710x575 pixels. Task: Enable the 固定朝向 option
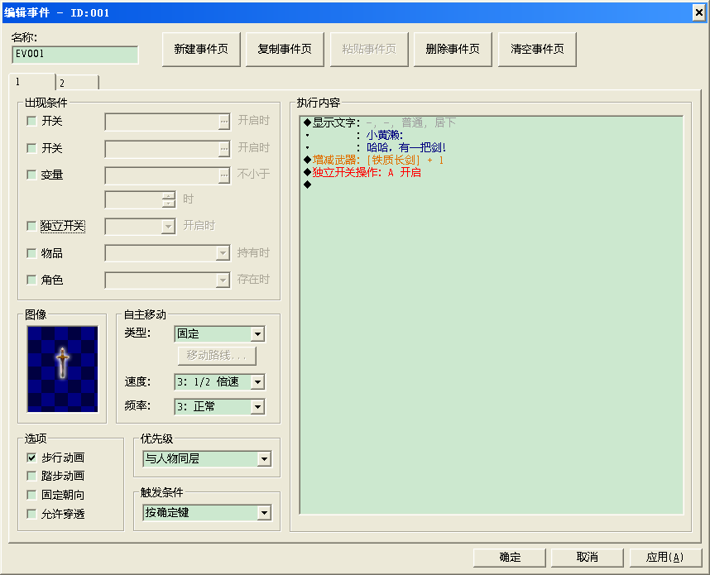pos(31,495)
